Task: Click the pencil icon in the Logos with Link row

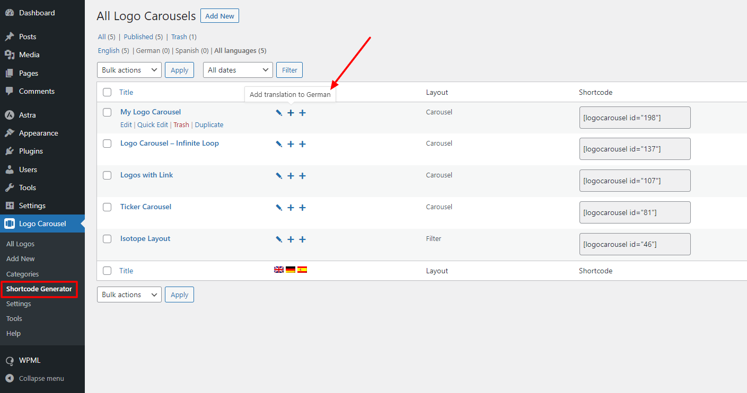Action: point(279,176)
